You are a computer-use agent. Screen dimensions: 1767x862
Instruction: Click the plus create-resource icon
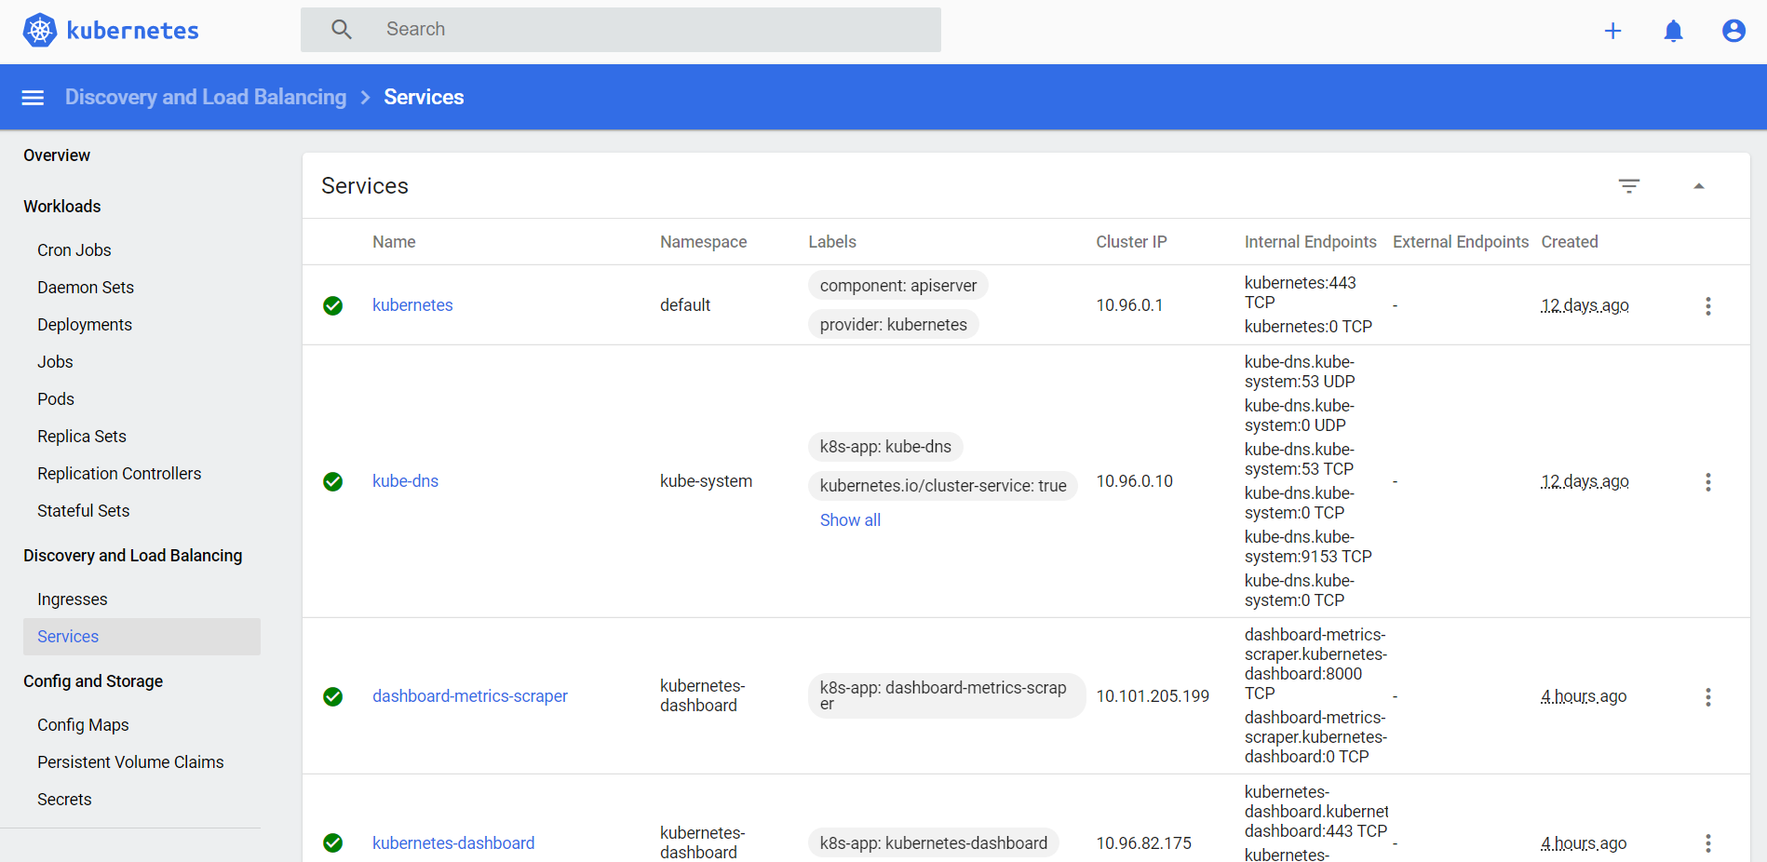coord(1612,31)
